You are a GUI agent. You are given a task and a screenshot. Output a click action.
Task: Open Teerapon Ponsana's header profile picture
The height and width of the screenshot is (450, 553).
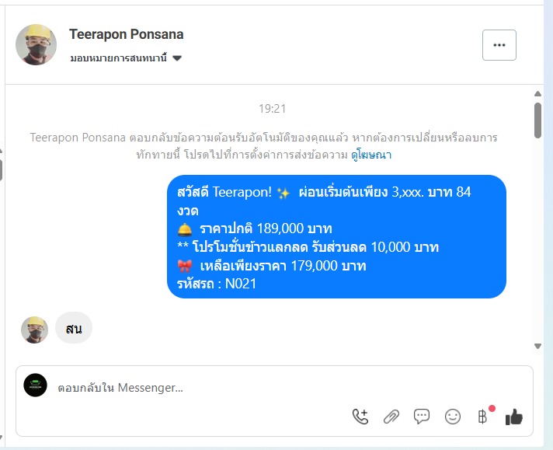point(36,45)
